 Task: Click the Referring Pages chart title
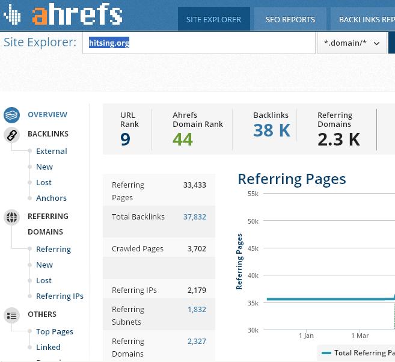click(292, 180)
